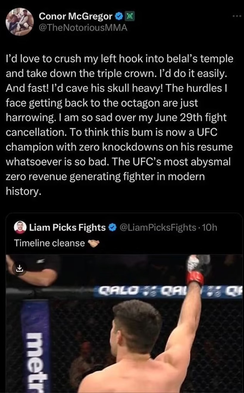This screenshot has width=244, height=393.
Task: Open Conor McGregor's profile picture
Action: (x=20, y=22)
